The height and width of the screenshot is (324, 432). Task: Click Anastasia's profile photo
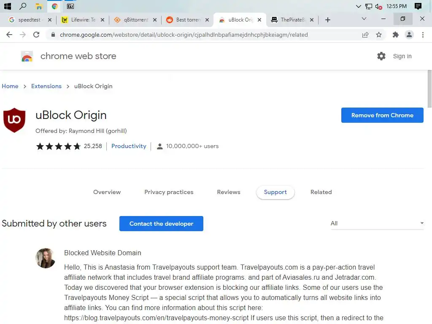coord(46,258)
